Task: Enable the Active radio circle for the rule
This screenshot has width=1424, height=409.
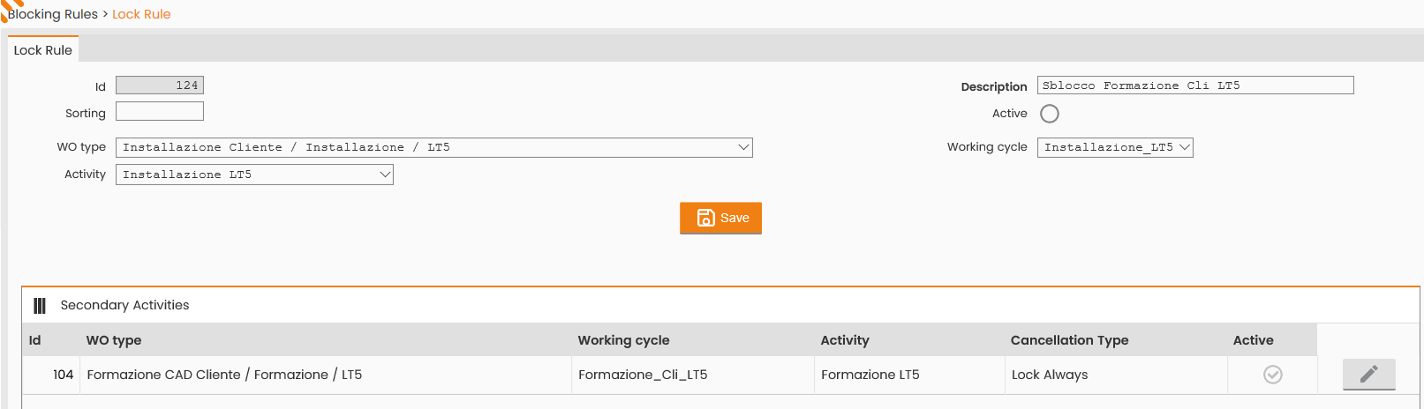Action: tap(1050, 114)
